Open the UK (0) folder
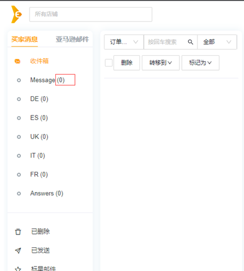 tap(39, 137)
